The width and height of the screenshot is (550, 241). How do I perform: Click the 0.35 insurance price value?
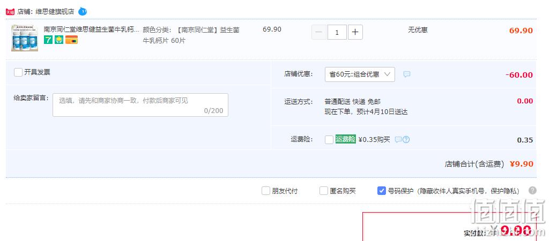[x=525, y=140]
